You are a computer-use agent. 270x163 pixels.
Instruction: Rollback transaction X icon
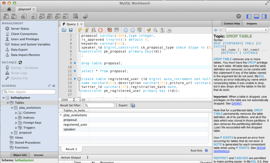point(132,30)
